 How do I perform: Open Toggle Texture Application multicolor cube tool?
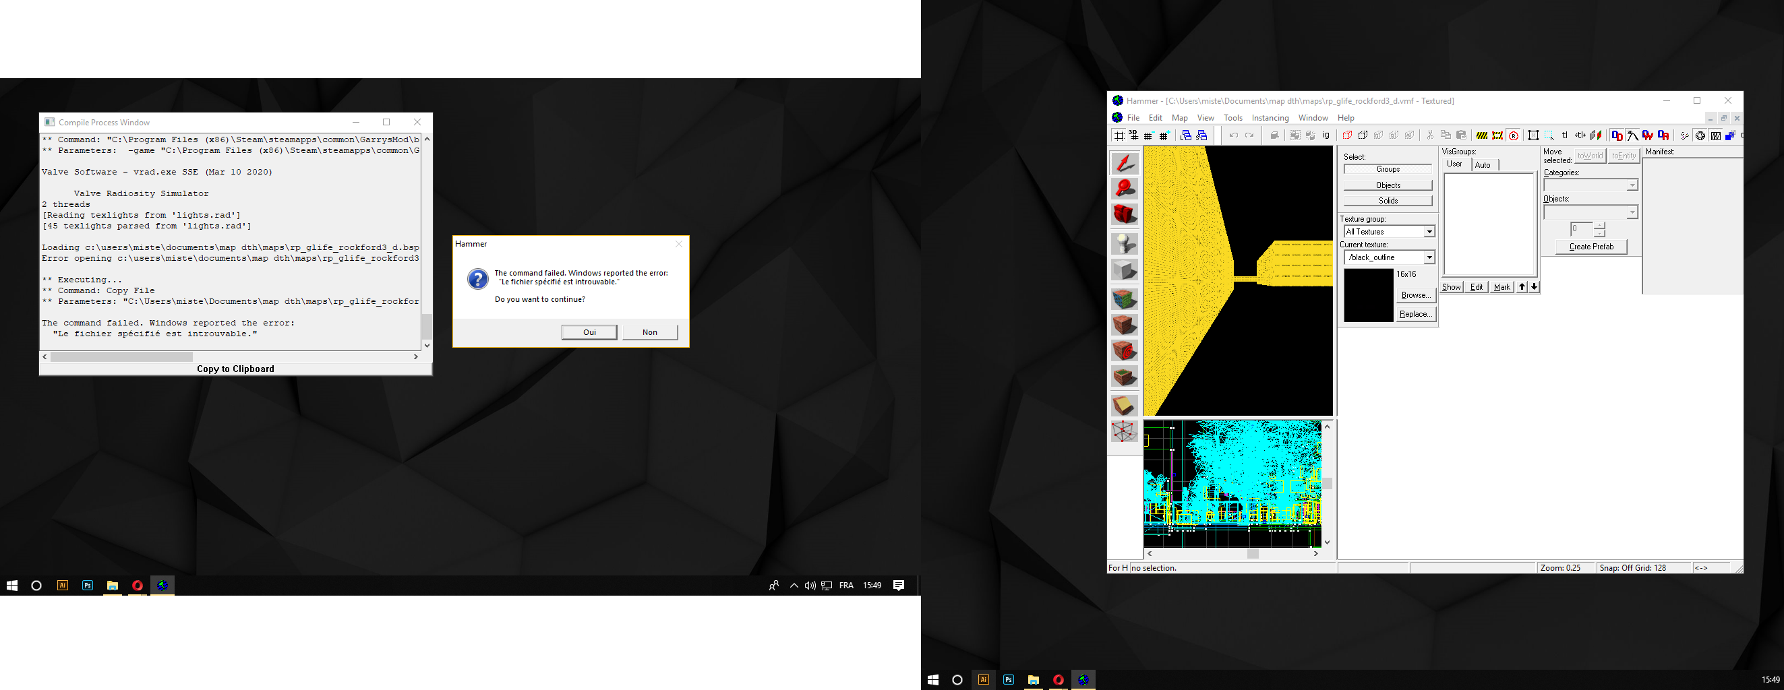pyautogui.click(x=1125, y=299)
